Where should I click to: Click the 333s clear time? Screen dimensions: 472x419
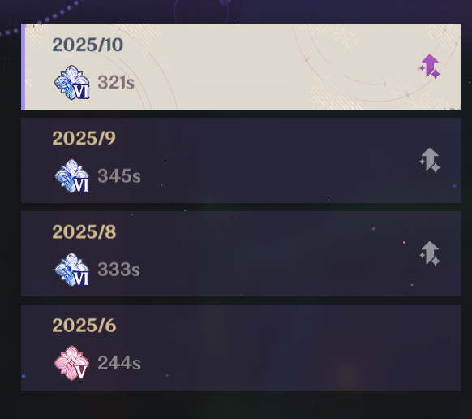point(119,270)
